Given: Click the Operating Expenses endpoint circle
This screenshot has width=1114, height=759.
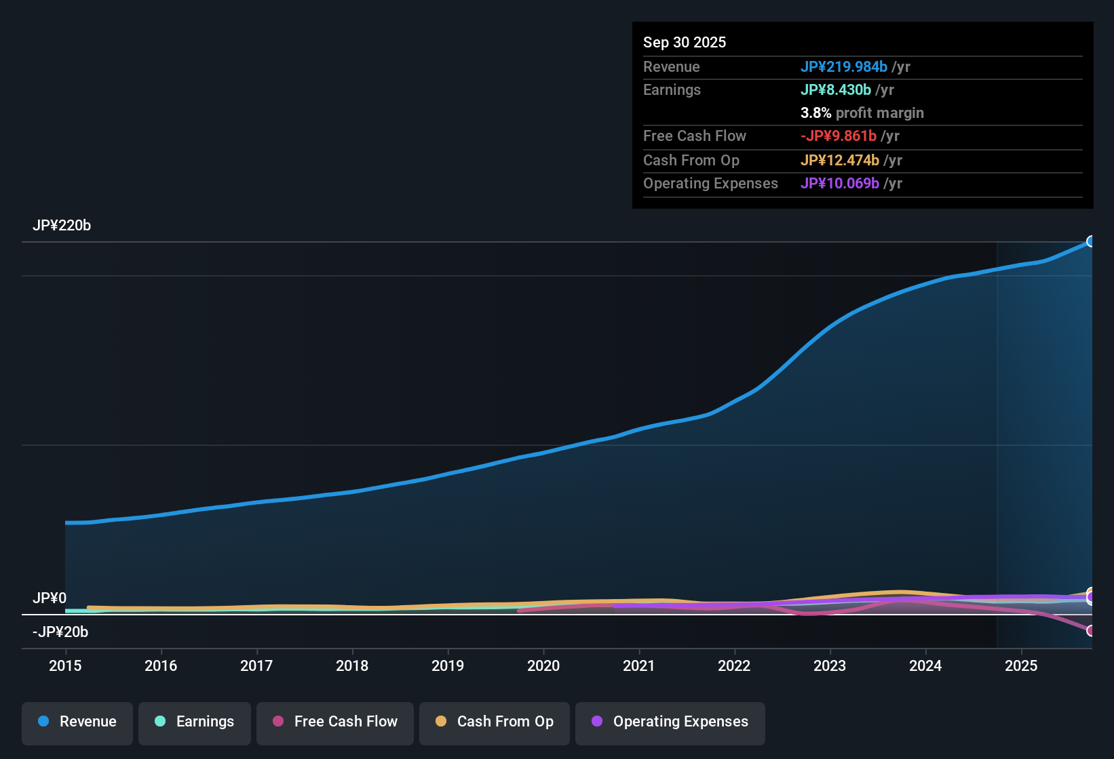Looking at the screenshot, I should 1090,598.
